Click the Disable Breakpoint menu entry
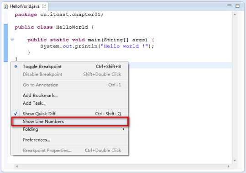This screenshot has width=246, height=173. pos(70,74)
